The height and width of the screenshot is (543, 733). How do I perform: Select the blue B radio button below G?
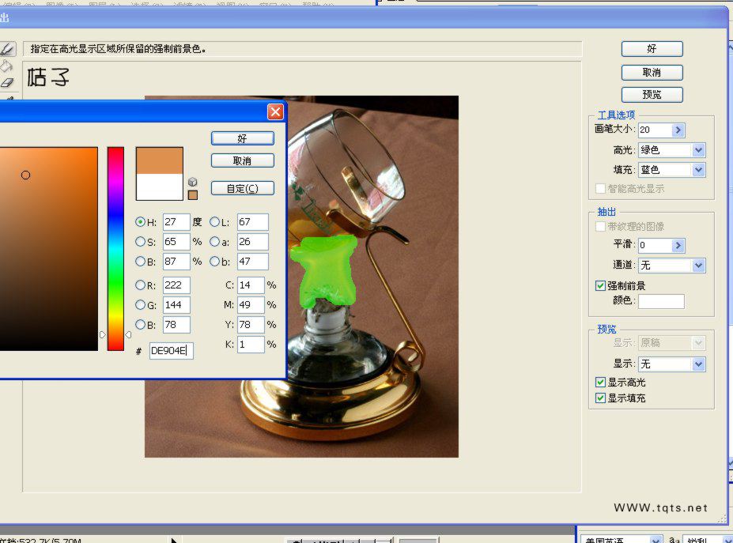[x=140, y=324]
